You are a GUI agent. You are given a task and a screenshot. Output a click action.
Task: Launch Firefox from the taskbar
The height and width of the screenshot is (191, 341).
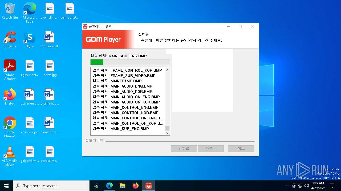click(136, 186)
